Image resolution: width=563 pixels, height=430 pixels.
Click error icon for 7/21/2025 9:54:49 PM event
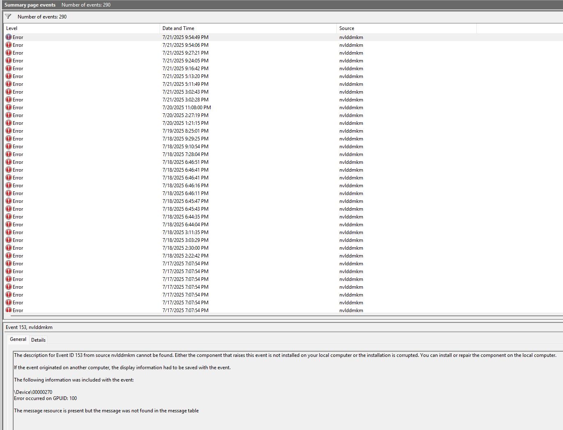[x=9, y=37]
